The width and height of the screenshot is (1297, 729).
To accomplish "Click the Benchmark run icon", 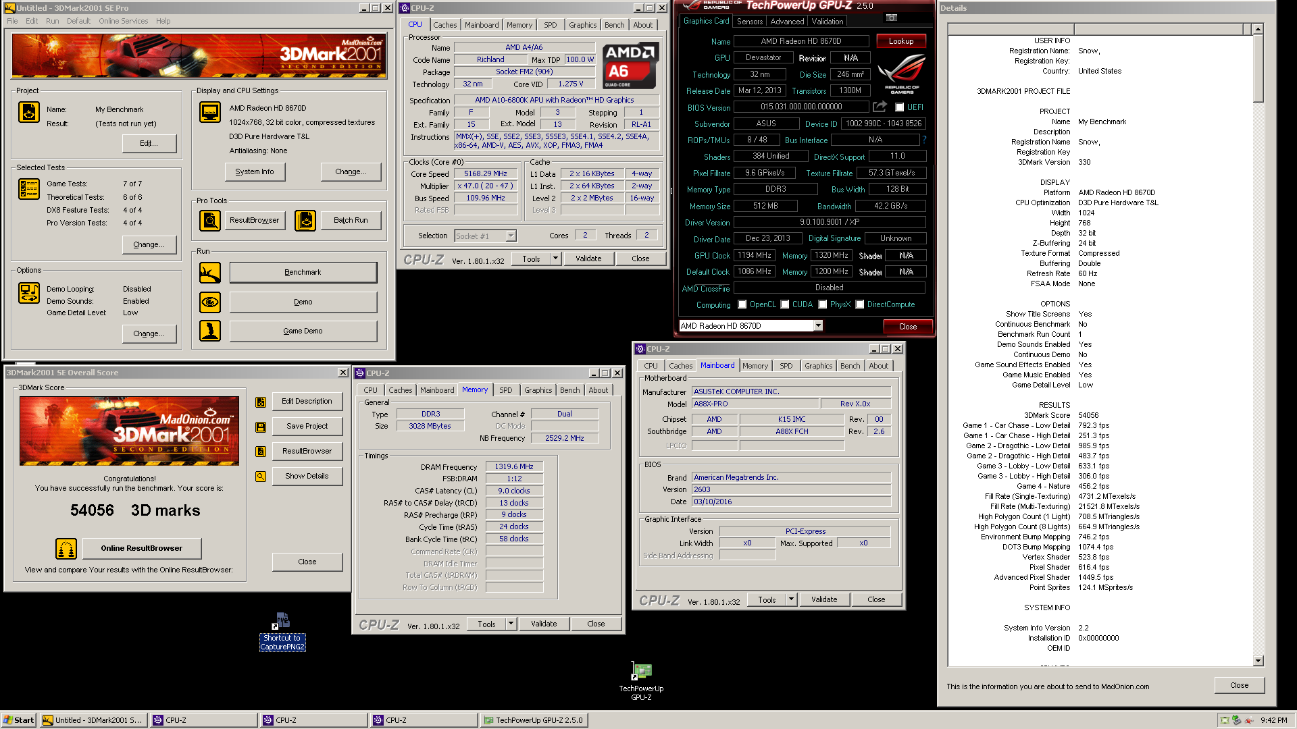I will click(x=210, y=273).
